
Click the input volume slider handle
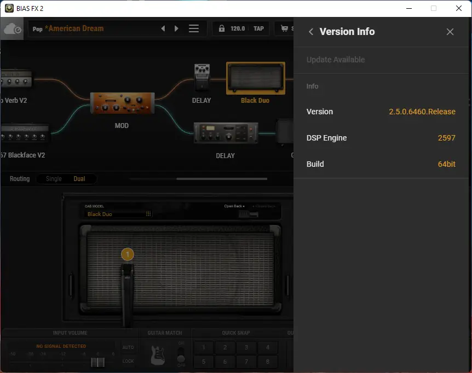pos(97,362)
